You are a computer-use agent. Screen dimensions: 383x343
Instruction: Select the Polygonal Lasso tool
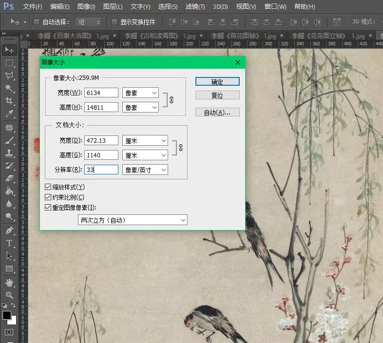point(9,76)
